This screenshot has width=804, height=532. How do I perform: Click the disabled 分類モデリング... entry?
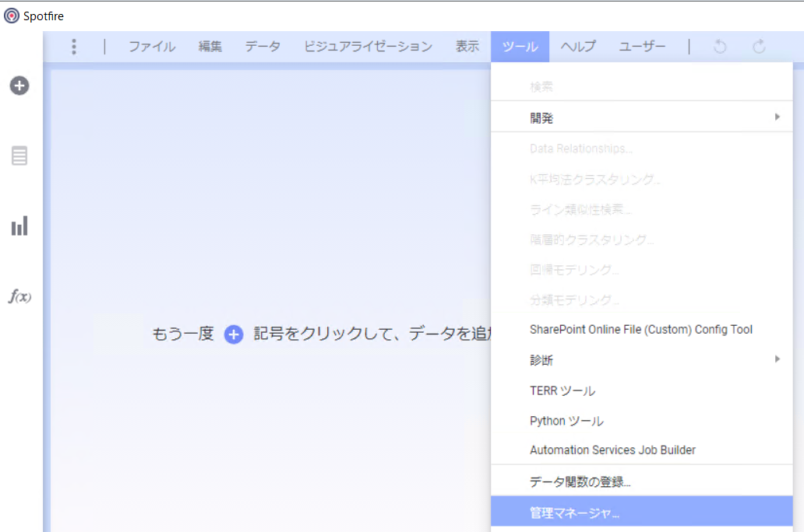[x=641, y=299]
